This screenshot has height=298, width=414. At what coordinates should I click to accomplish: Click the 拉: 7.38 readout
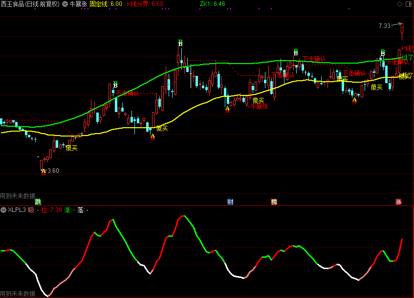[52, 210]
